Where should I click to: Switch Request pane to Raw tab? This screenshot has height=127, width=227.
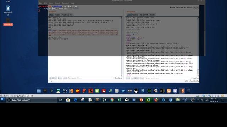(x=51, y=15)
